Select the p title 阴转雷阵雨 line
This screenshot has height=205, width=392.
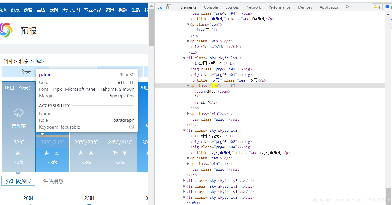(x=240, y=153)
